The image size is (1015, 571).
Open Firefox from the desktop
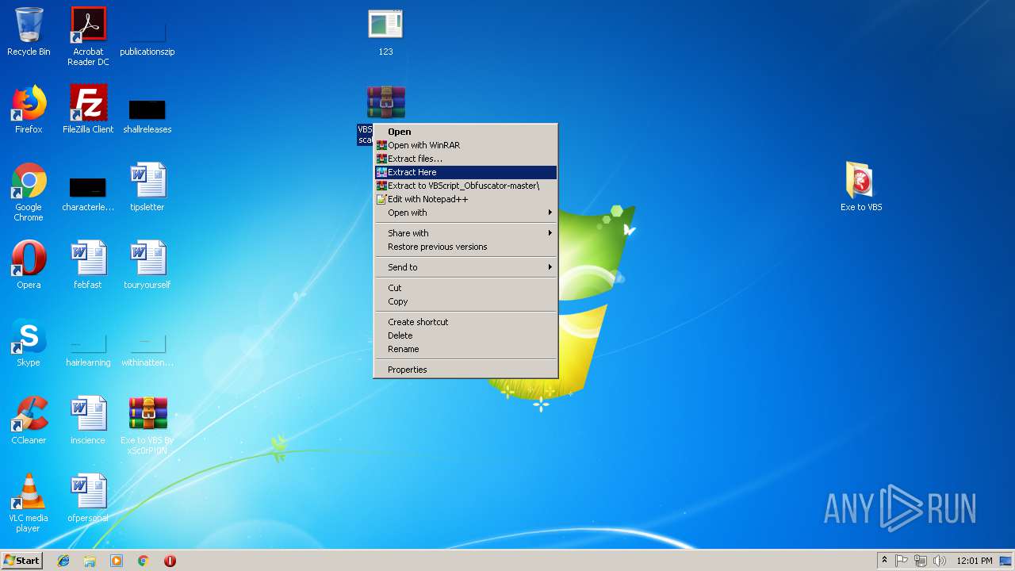point(29,109)
